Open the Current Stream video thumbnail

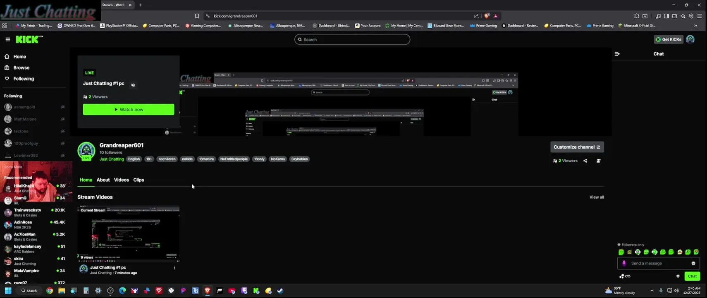pyautogui.click(x=128, y=234)
